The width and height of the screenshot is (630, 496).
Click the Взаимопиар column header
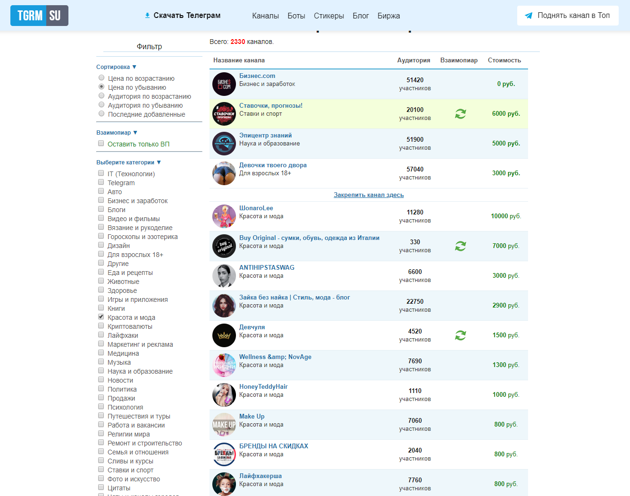click(x=459, y=60)
